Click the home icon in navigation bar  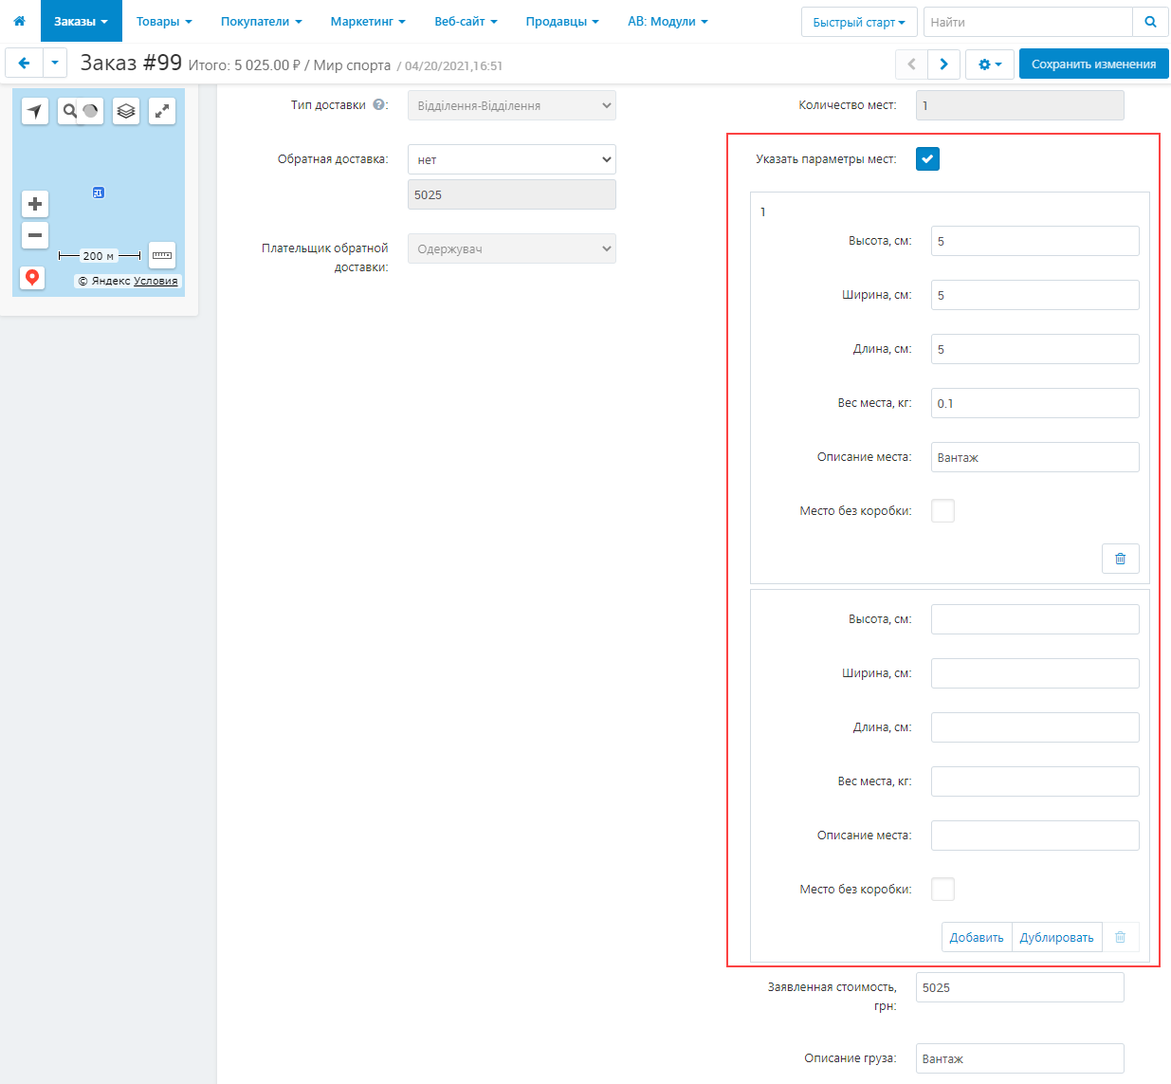[x=20, y=21]
